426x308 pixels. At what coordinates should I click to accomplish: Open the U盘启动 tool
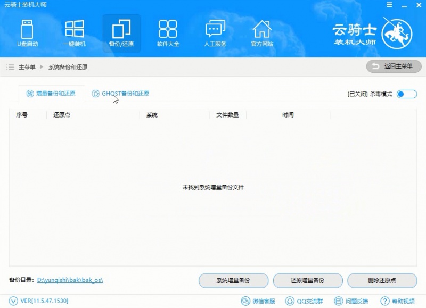coord(28,33)
